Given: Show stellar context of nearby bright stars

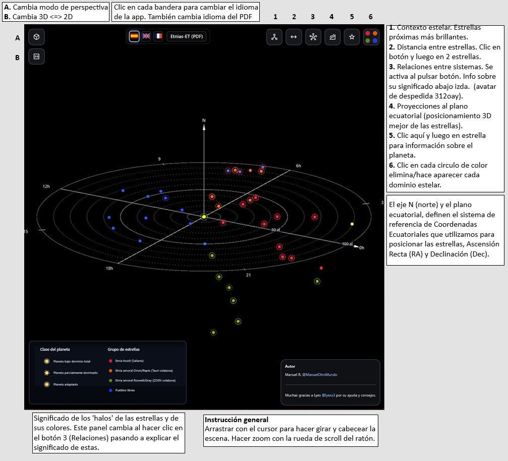Looking at the screenshot, I should [x=274, y=37].
